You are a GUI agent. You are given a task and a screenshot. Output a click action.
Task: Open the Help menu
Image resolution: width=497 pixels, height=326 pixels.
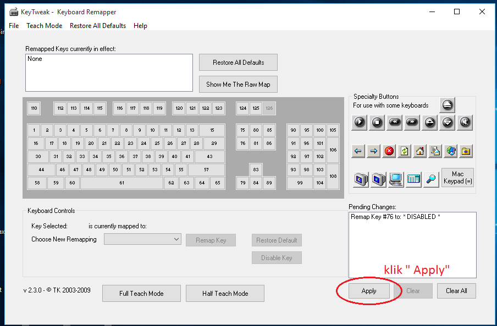click(140, 26)
